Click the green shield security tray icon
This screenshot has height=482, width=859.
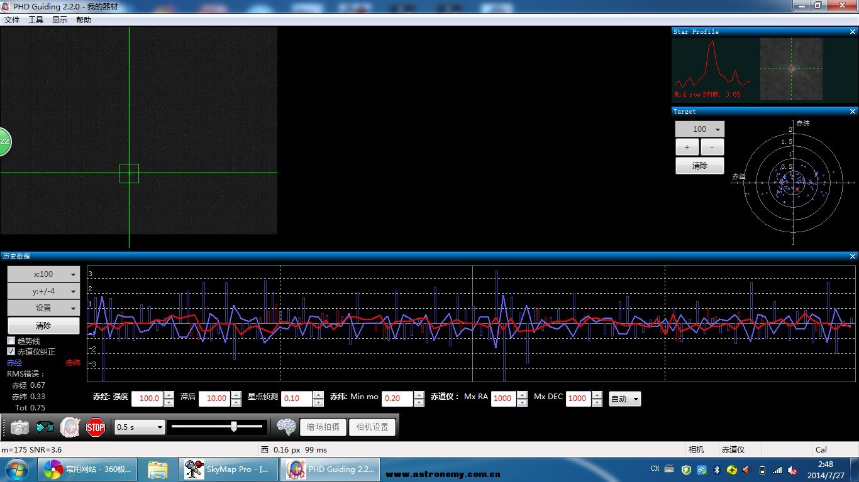[687, 469]
